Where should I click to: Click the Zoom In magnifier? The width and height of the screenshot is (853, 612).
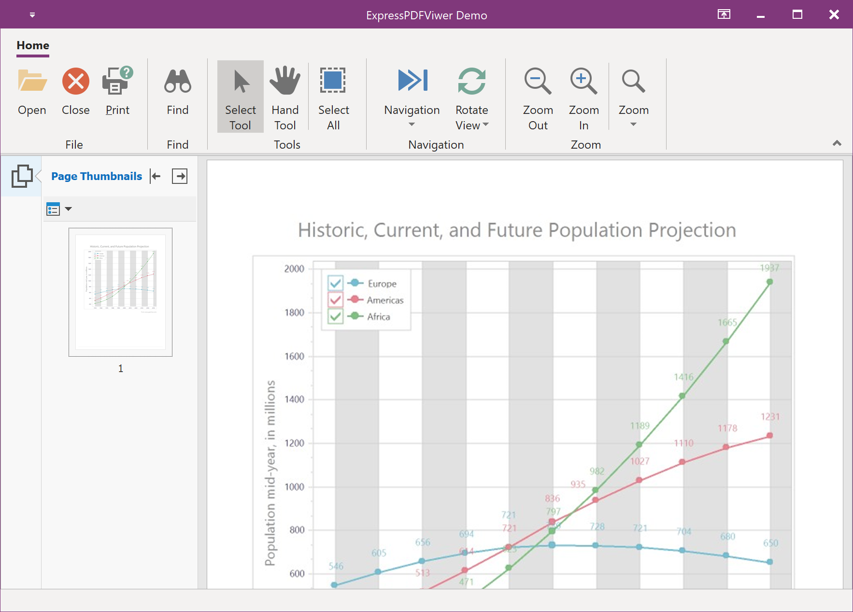[x=583, y=81]
